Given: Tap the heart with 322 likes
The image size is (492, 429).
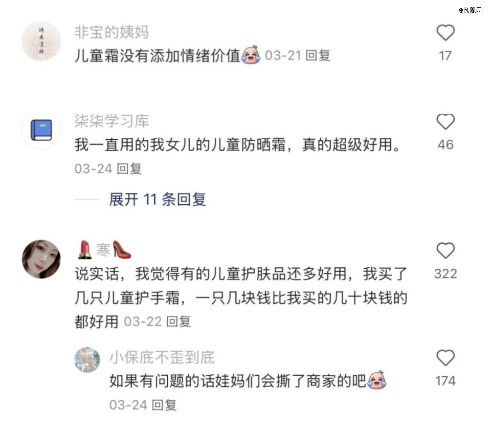Looking at the screenshot, I should click(445, 251).
